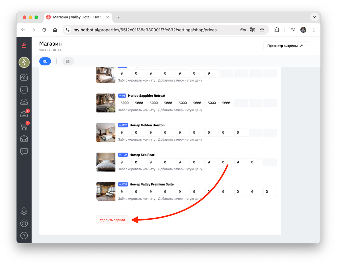
Task: Click the PS room code badge
Action: pyautogui.click(x=122, y=96)
